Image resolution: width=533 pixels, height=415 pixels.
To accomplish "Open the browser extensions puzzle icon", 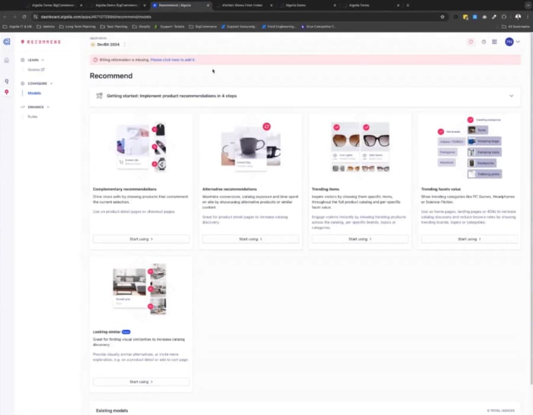I will tap(504, 17).
